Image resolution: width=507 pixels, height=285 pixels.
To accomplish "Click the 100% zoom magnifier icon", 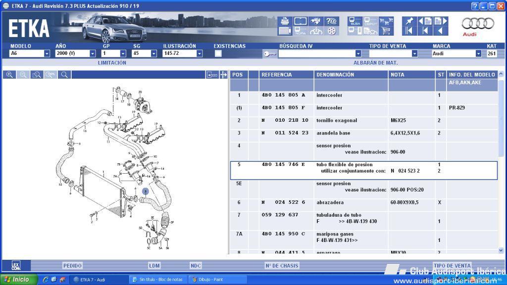I will click(51, 75).
